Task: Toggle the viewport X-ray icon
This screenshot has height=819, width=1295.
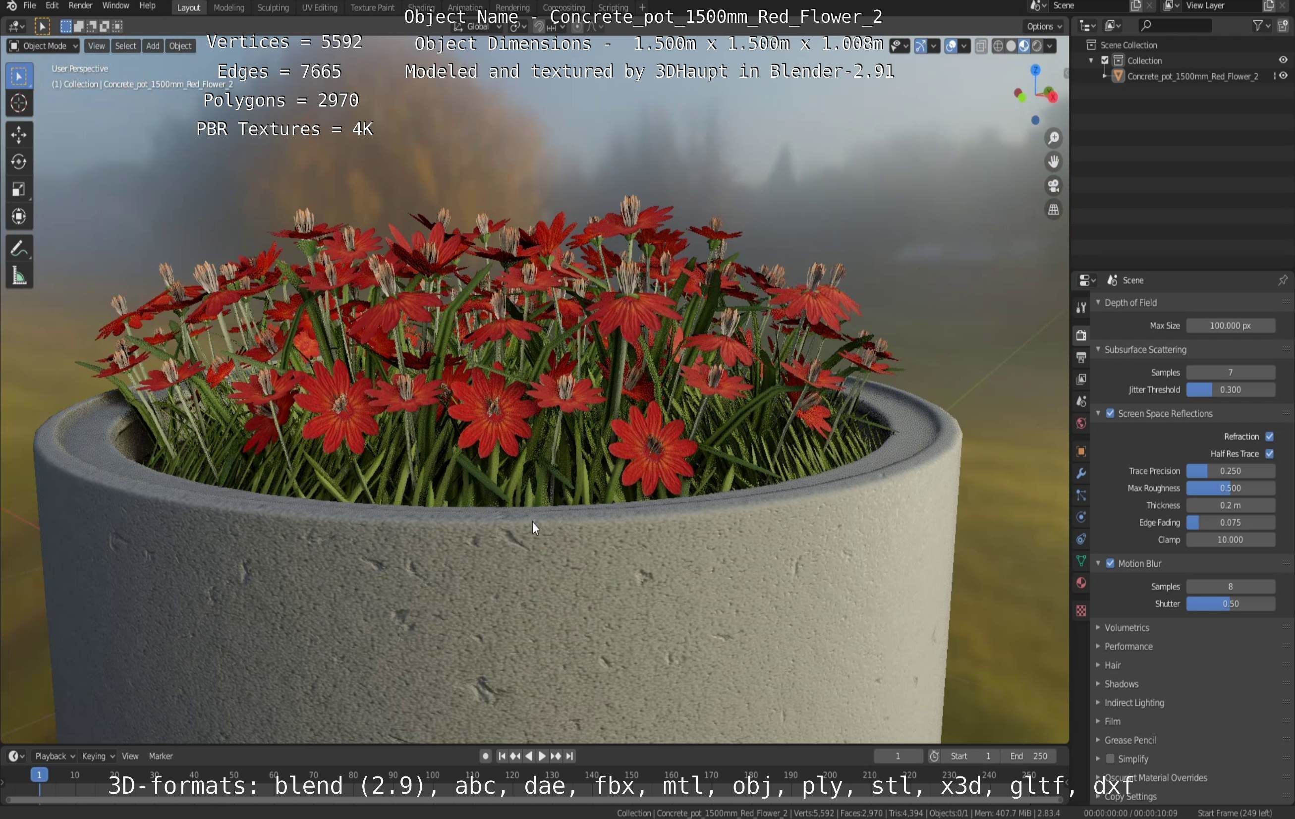Action: [x=981, y=46]
